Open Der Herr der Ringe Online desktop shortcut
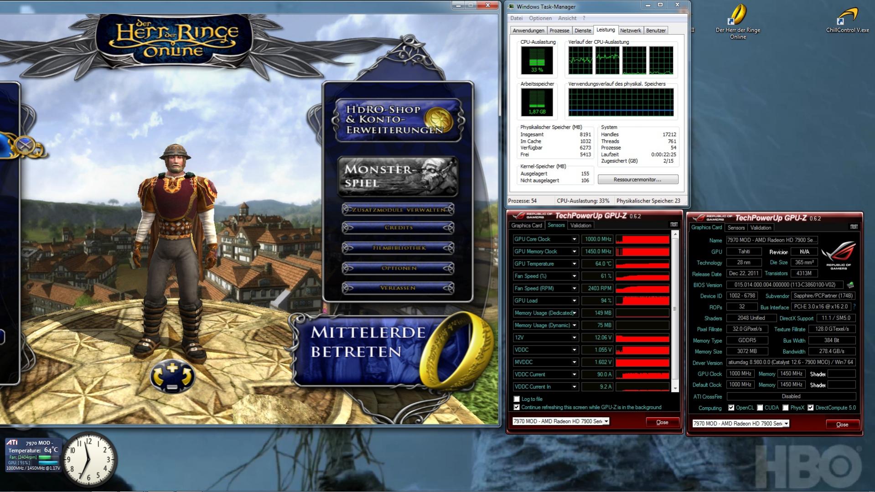 click(738, 21)
